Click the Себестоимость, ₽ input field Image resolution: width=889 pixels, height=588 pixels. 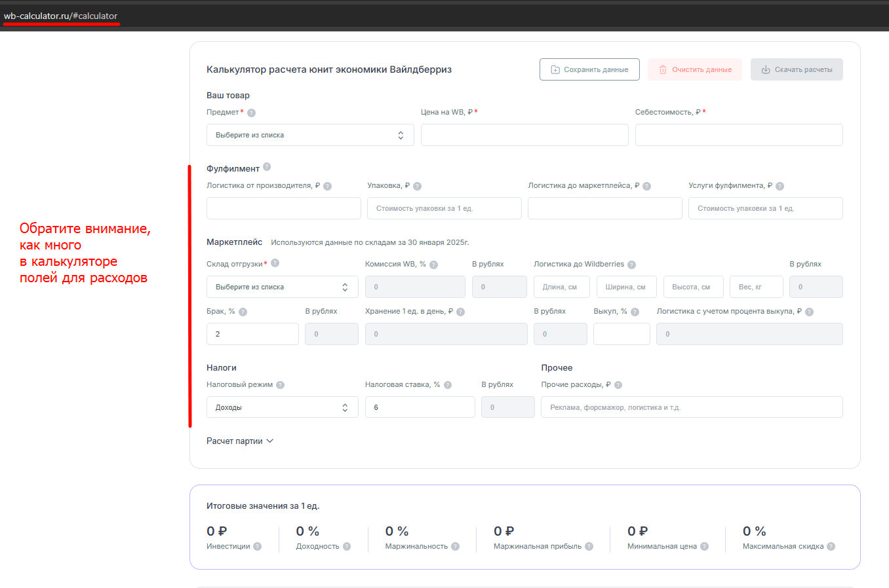739,135
